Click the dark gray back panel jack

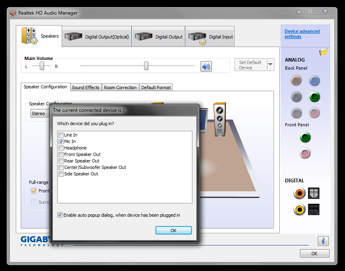click(296, 97)
